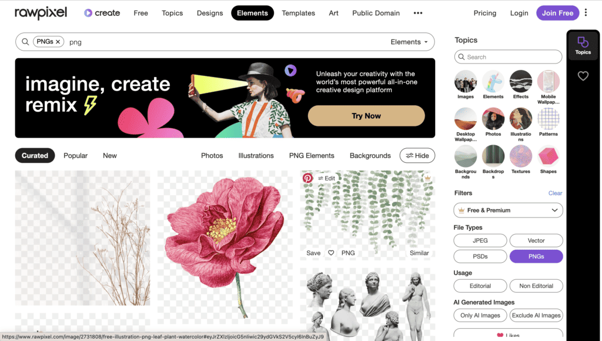Image resolution: width=602 pixels, height=341 pixels.
Task: Open the Designs navigation item
Action: click(210, 13)
